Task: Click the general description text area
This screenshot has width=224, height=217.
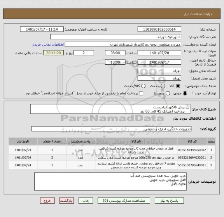Action: point(110,109)
